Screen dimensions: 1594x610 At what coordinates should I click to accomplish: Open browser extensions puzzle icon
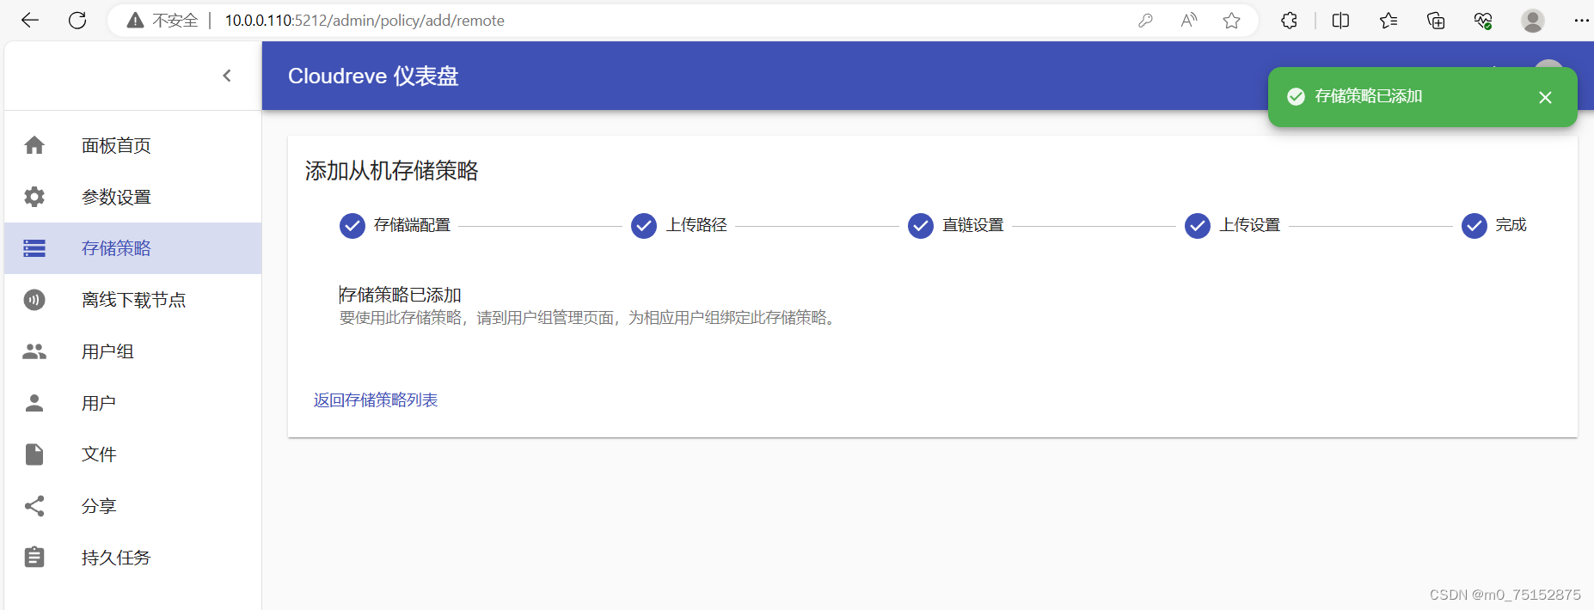click(x=1289, y=21)
